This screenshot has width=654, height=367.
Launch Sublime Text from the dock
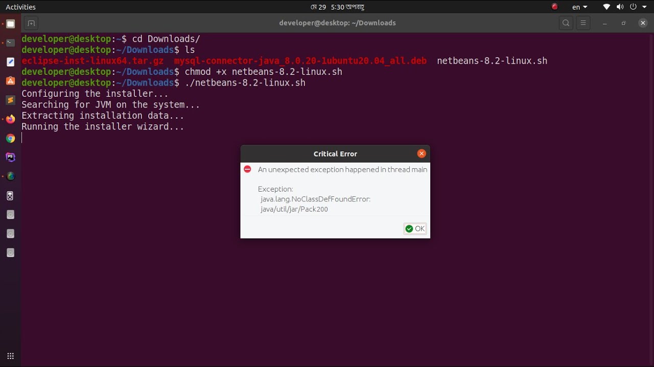tap(10, 100)
